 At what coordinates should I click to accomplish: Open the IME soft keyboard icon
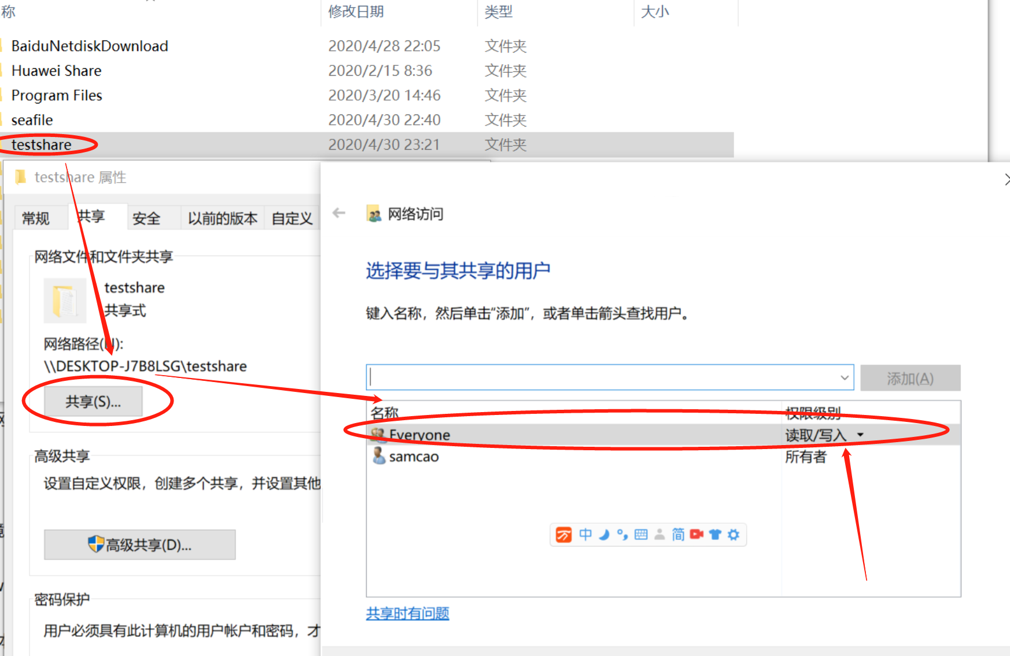point(641,535)
